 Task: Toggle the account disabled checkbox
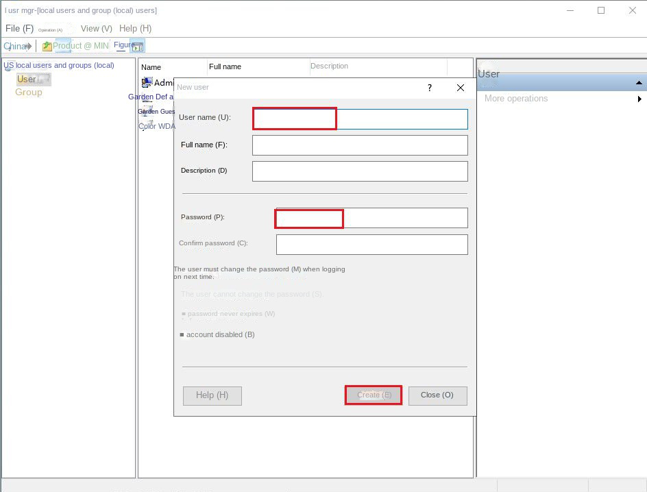point(182,335)
